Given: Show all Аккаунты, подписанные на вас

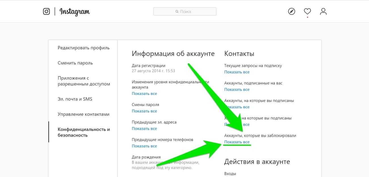Looking at the screenshot, I should pos(237,90).
